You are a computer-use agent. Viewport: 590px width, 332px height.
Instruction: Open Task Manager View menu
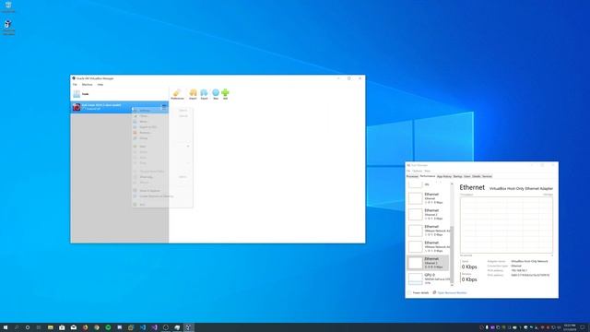(x=427, y=171)
